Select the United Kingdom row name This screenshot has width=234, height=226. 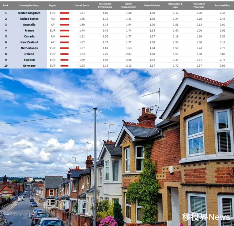coord(29,13)
